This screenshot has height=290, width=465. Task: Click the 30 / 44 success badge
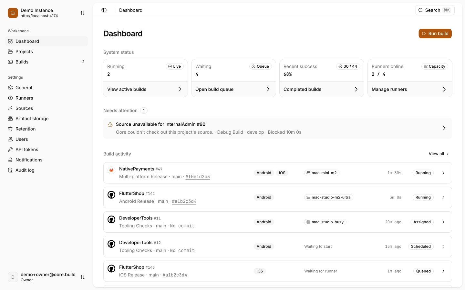click(x=348, y=66)
